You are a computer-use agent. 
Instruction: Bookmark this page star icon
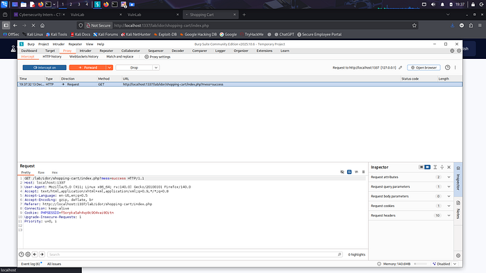[x=414, y=26]
